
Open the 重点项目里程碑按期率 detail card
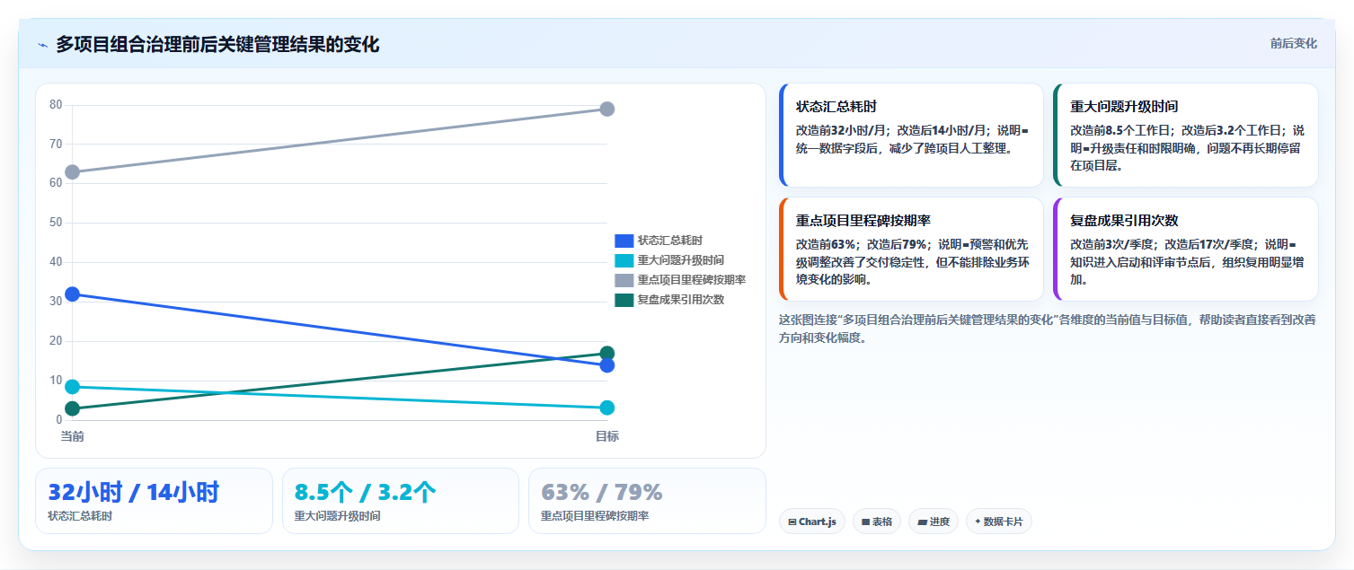click(911, 249)
